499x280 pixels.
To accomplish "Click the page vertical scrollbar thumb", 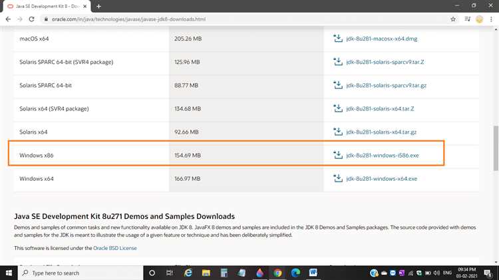I will pyautogui.click(x=496, y=148).
